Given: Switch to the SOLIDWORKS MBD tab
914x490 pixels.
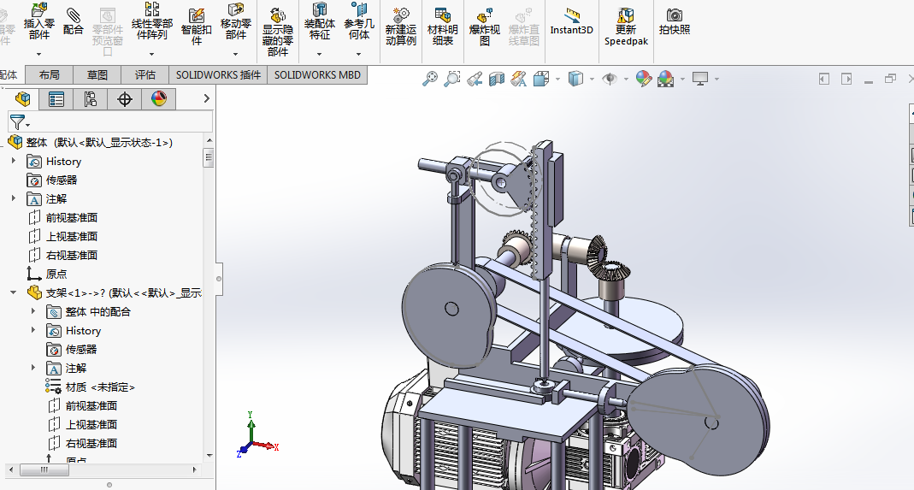Looking at the screenshot, I should 317,74.
